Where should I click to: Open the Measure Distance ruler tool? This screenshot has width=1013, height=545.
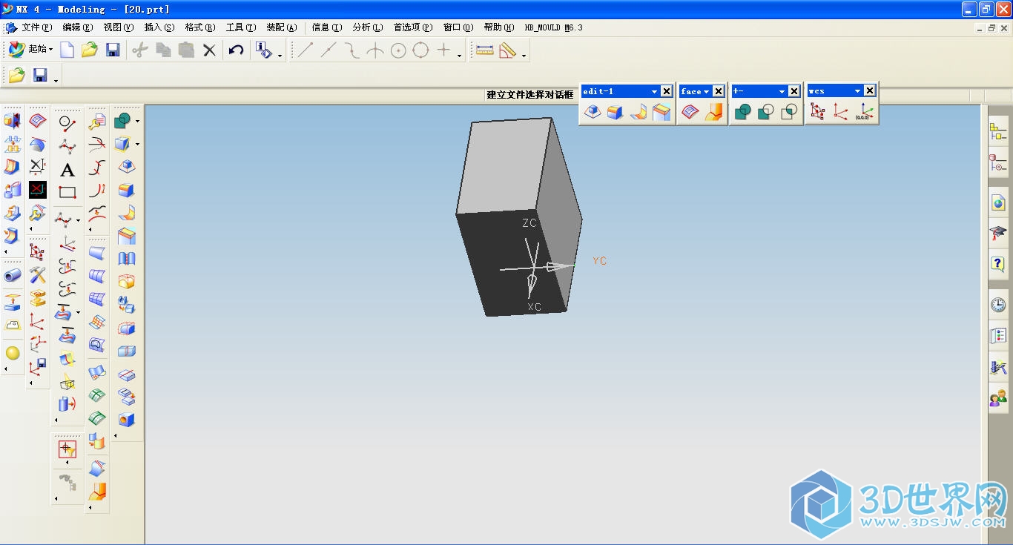point(485,50)
